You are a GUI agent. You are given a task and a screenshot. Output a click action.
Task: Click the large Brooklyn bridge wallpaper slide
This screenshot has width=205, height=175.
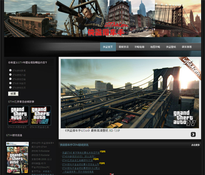(x=130, y=94)
